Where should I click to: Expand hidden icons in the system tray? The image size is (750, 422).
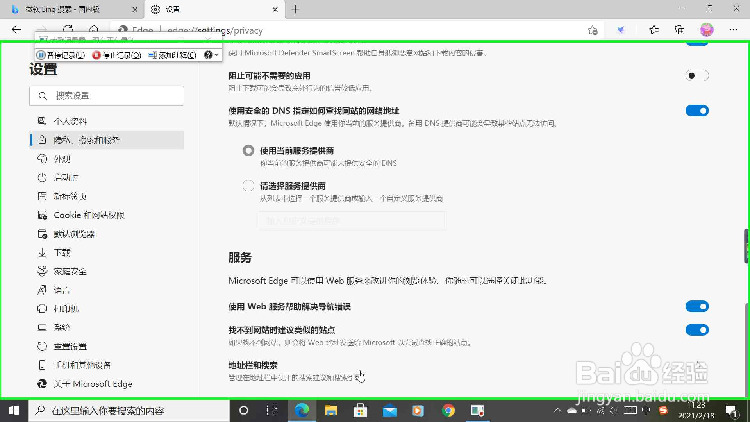click(558, 411)
